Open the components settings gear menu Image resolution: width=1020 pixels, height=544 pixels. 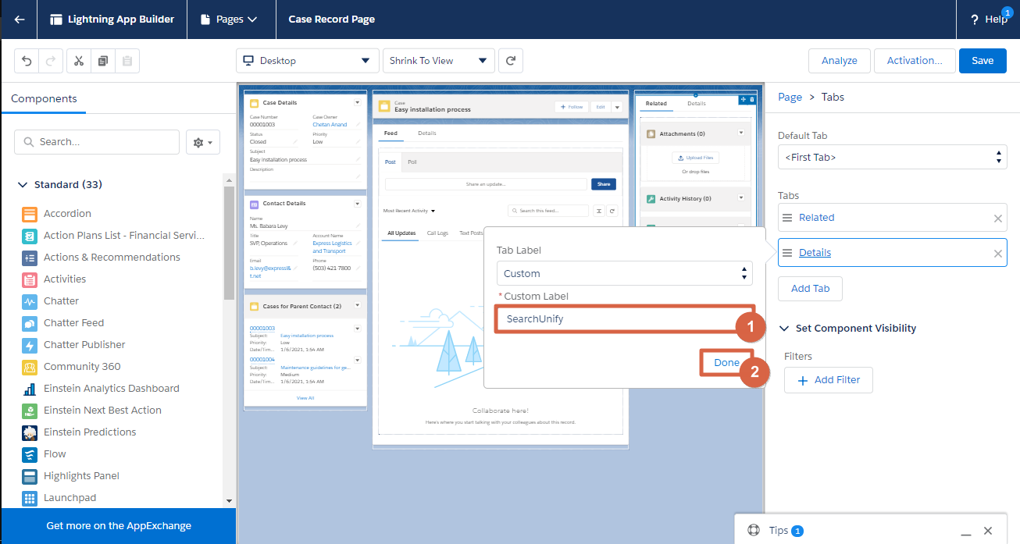tap(203, 142)
